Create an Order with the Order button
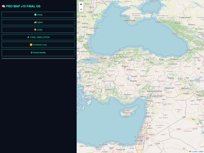 coord(38,30)
